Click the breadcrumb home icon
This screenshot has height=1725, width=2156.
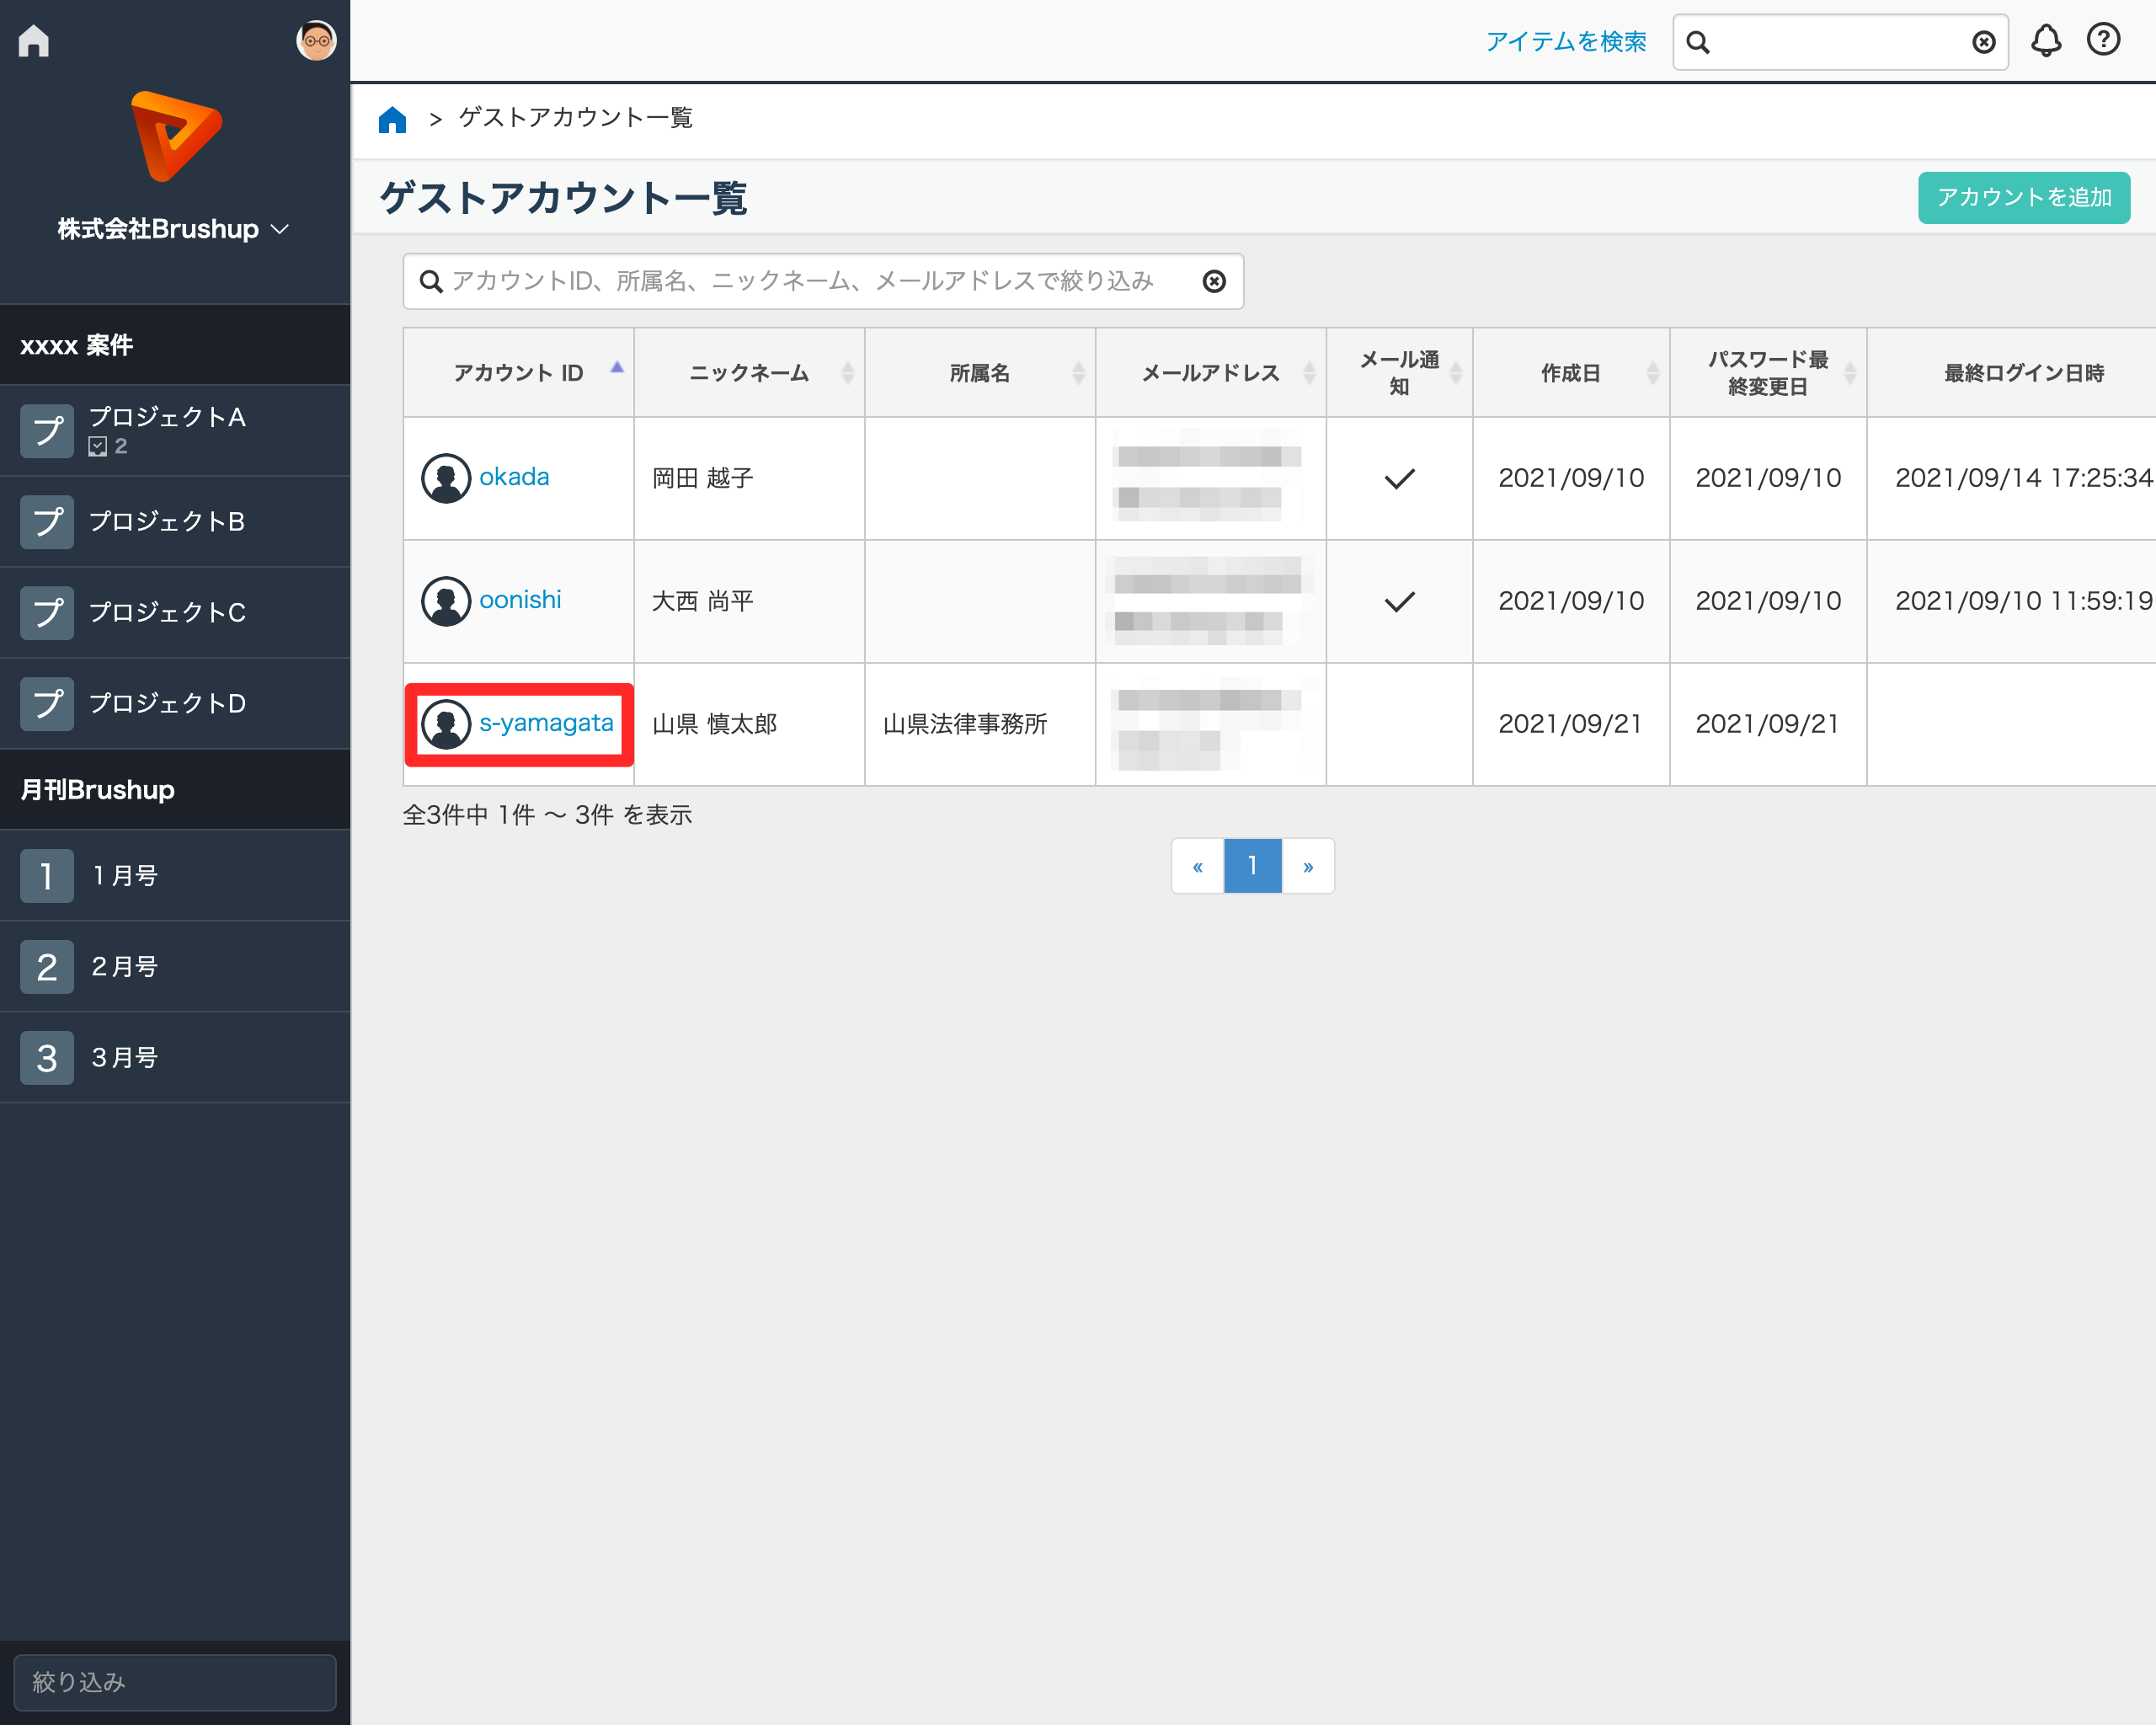[x=392, y=119]
